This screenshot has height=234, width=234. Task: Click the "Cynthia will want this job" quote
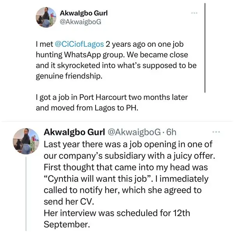click(x=99, y=179)
